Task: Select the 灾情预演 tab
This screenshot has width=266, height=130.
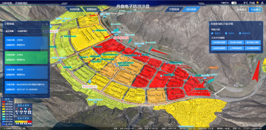Action: (x=174, y=9)
